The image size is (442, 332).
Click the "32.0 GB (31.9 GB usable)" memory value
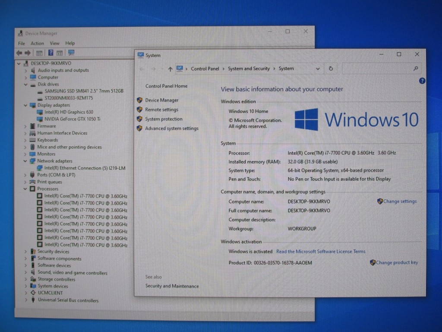[313, 162]
